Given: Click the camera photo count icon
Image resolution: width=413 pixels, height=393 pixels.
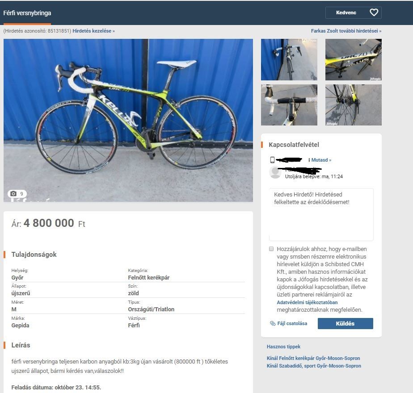Looking at the screenshot, I should point(13,194).
